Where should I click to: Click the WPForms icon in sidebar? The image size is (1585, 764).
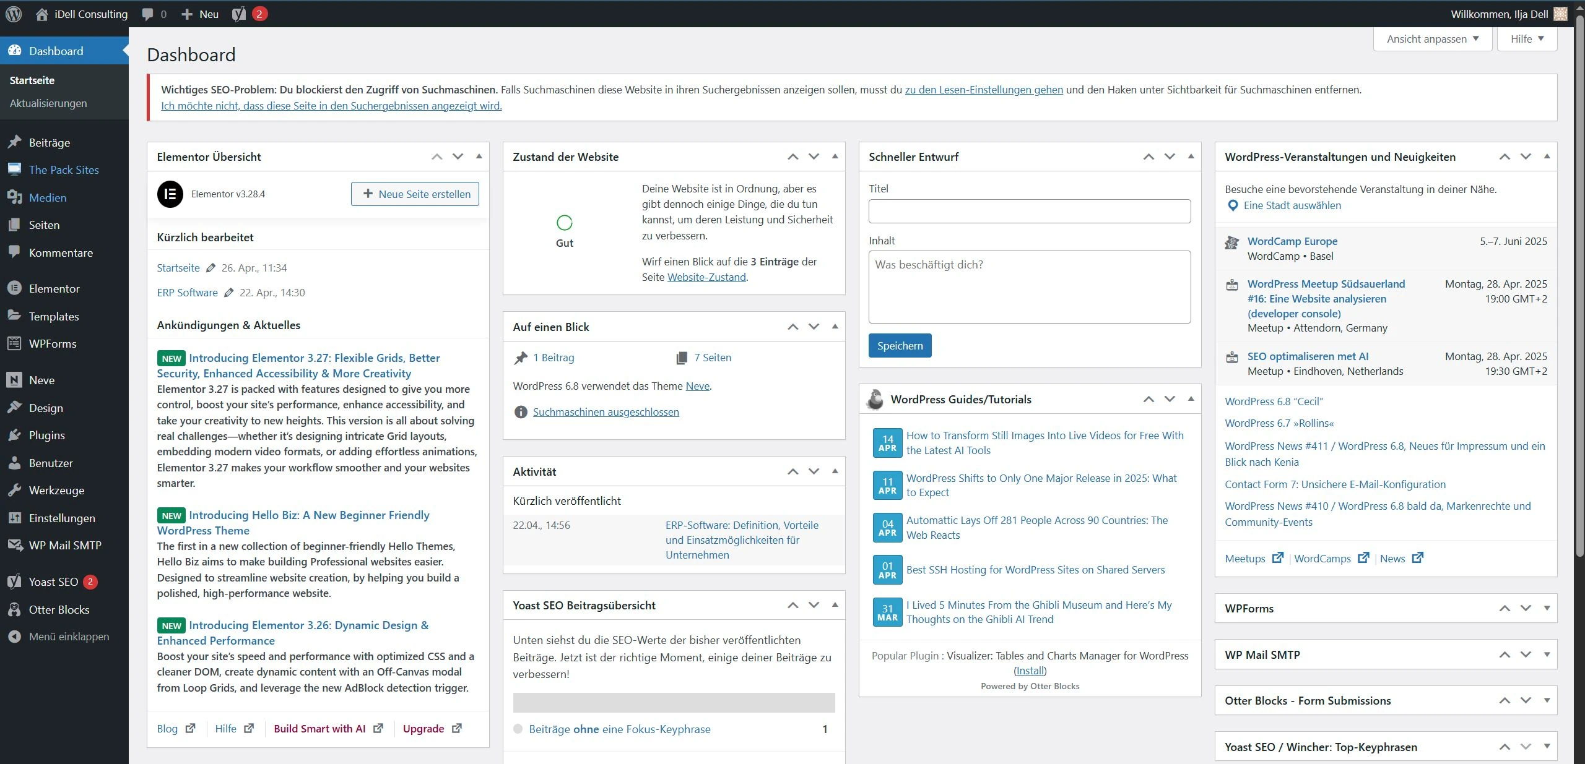tap(14, 343)
